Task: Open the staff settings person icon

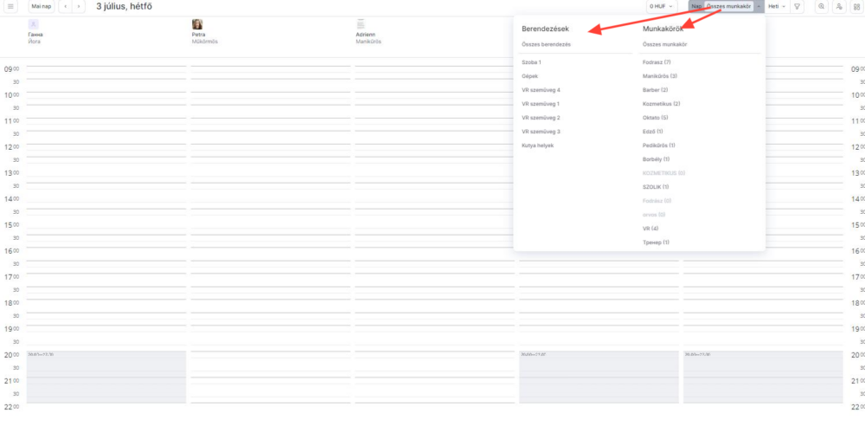Action: (x=838, y=7)
